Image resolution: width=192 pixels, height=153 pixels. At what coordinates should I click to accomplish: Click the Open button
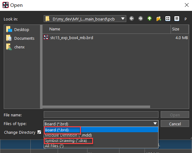pos(175,115)
